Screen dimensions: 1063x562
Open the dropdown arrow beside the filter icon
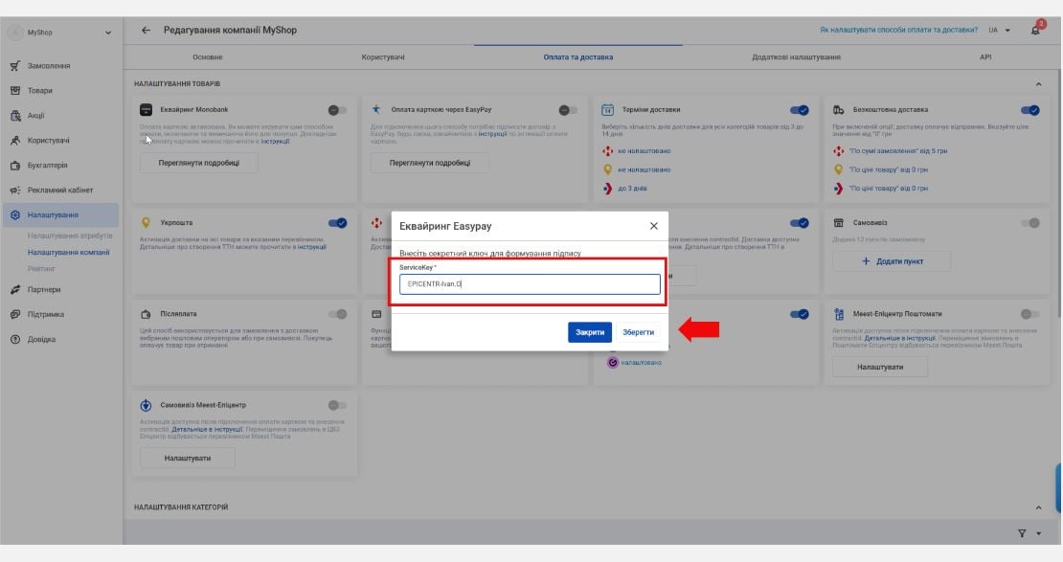tap(1039, 533)
